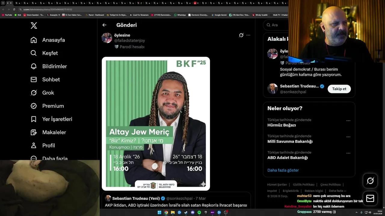This screenshot has height=216, width=385.
Task: Open Discord from the taskbar
Action: [x=192, y=212]
